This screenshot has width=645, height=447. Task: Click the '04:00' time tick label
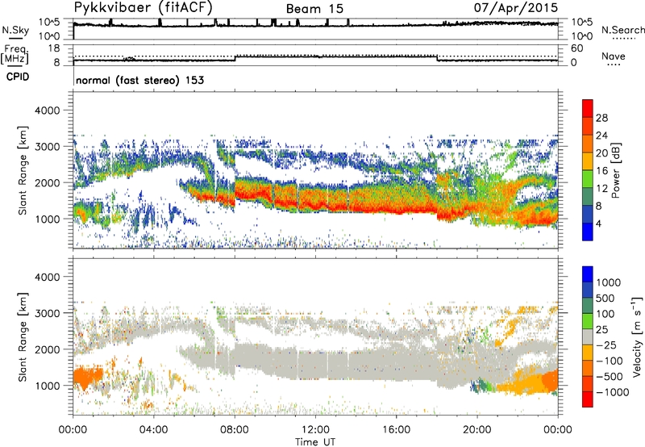(154, 430)
